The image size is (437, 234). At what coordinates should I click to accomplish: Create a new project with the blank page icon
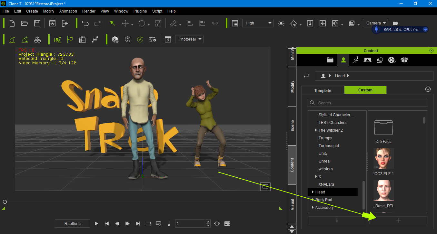[12, 23]
